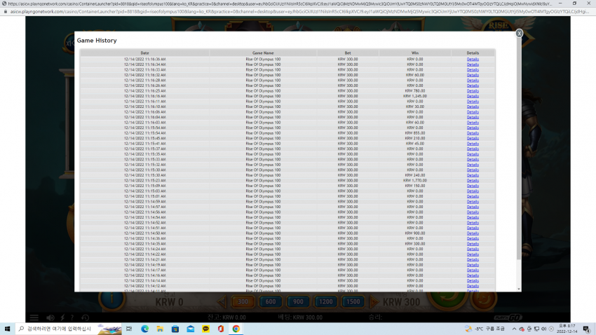Select the 12/14/2022 11:15:23 AM date cell
The width and height of the screenshot is (596, 335).
click(x=145, y=180)
